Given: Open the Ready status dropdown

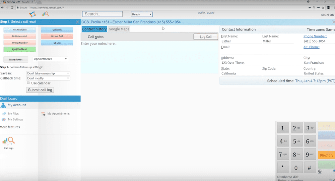Looking at the screenshot, I should [x=142, y=14].
